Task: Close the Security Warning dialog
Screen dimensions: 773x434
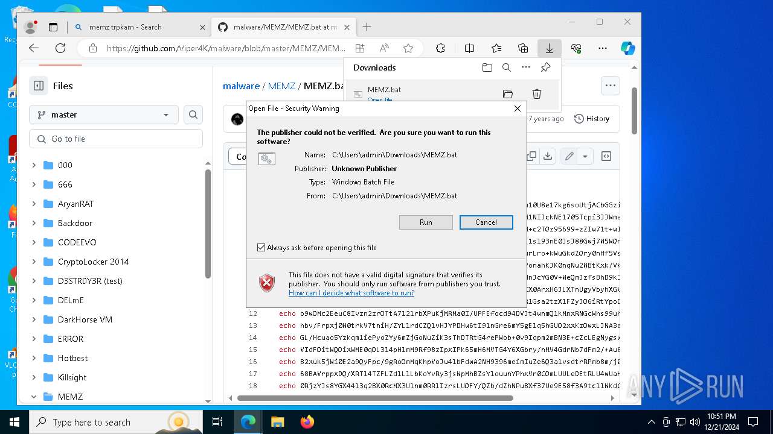Action: point(517,108)
